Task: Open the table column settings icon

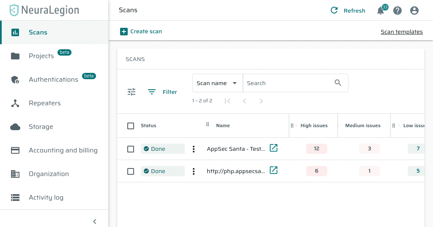Action: pyautogui.click(x=132, y=92)
